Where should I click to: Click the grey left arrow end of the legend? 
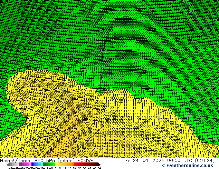[8, 165]
